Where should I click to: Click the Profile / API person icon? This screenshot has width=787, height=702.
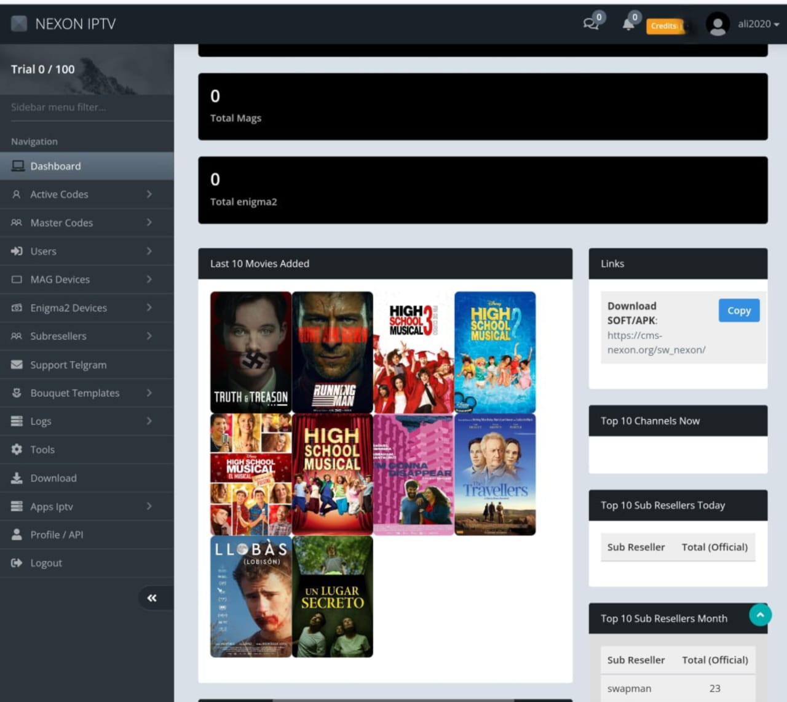click(x=17, y=535)
